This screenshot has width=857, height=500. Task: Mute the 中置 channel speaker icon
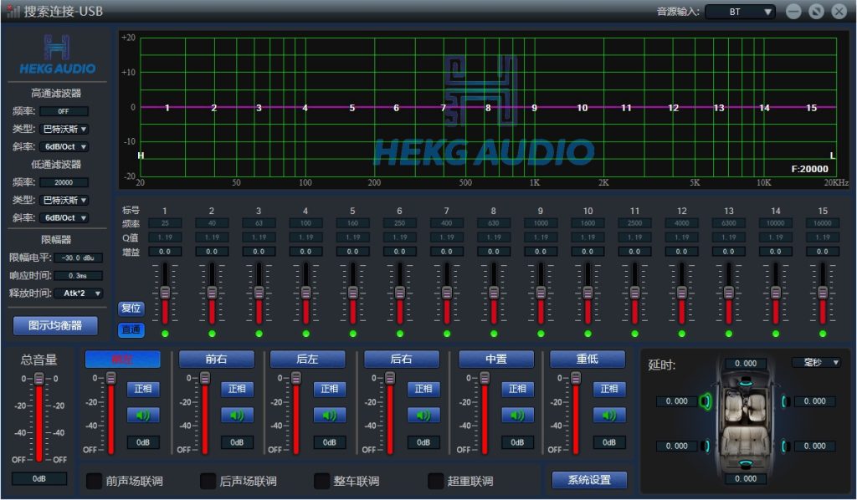517,416
